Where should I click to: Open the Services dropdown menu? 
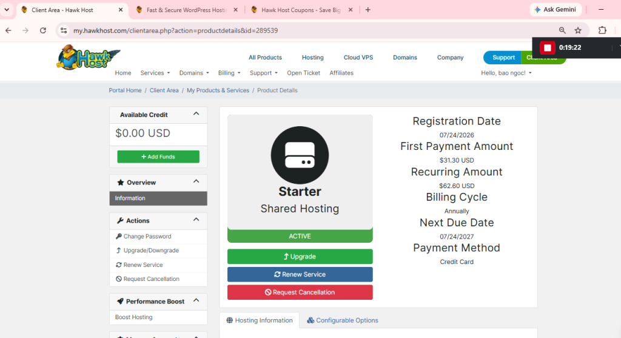tap(155, 73)
